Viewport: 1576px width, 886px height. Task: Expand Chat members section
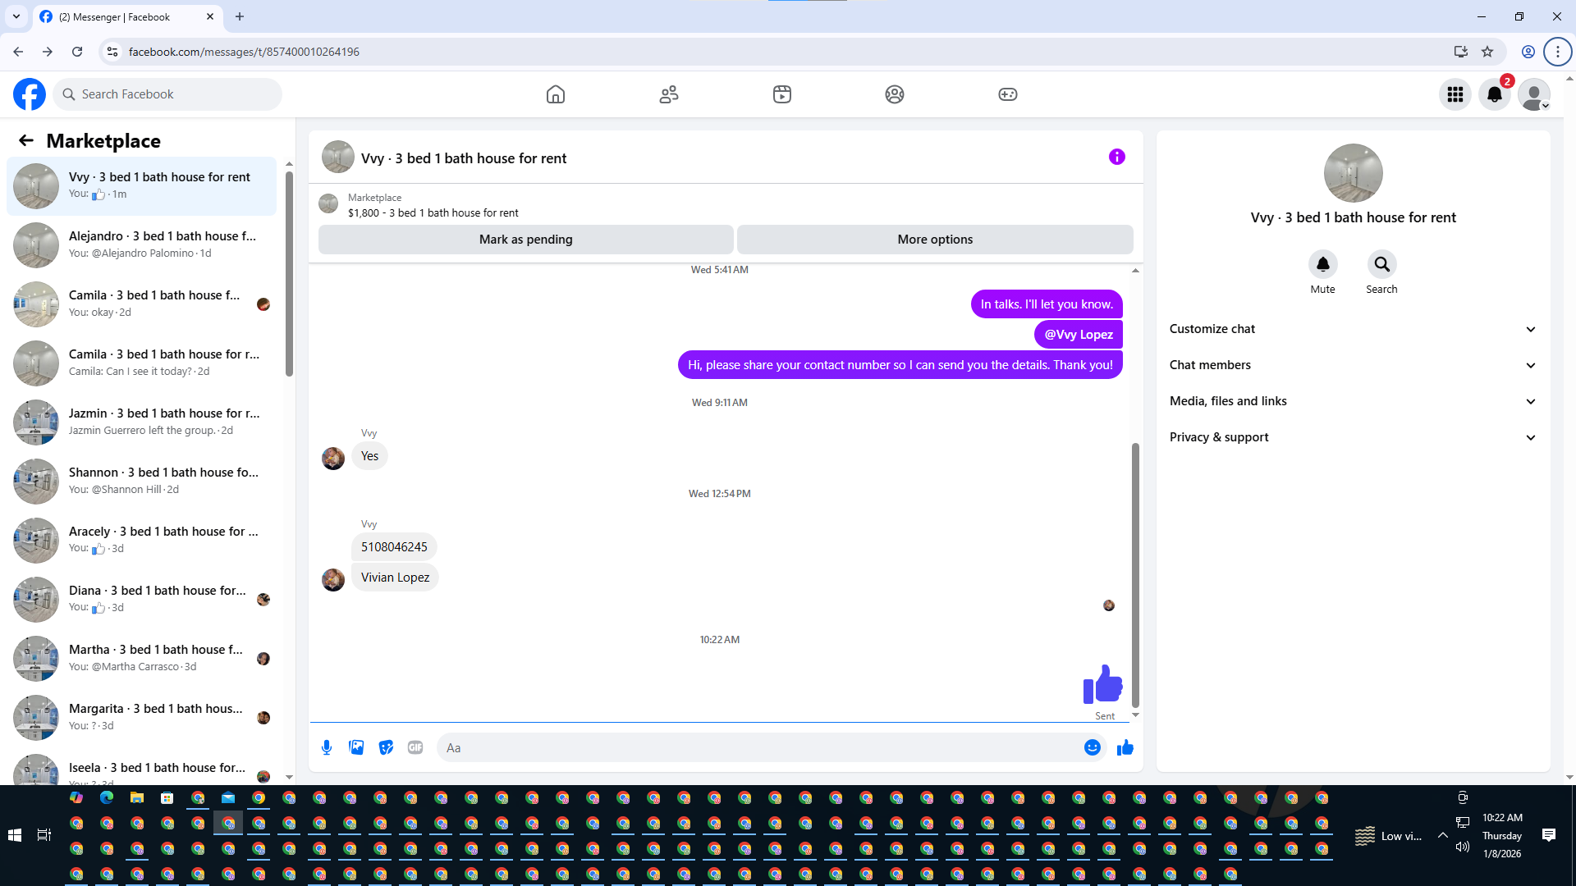click(1353, 365)
